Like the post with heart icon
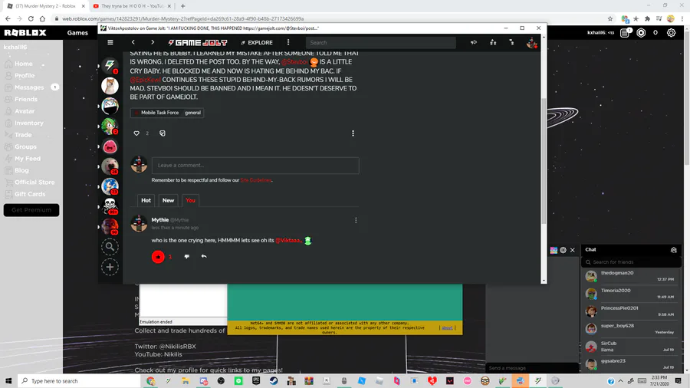This screenshot has height=388, width=690. 136,133
